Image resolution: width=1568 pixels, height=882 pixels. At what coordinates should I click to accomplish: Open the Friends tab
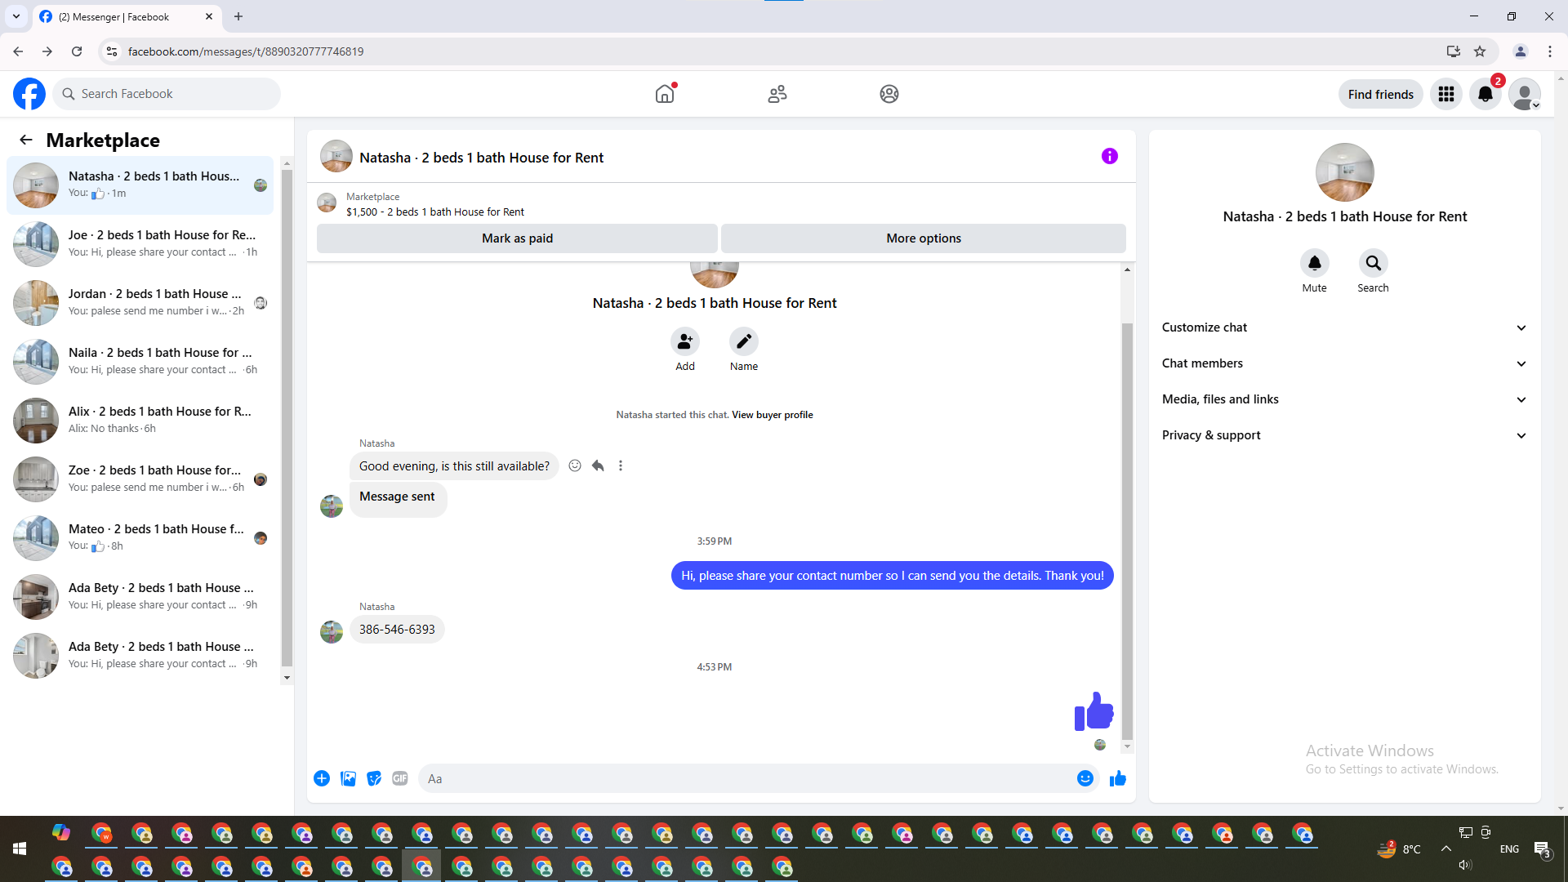coord(777,94)
